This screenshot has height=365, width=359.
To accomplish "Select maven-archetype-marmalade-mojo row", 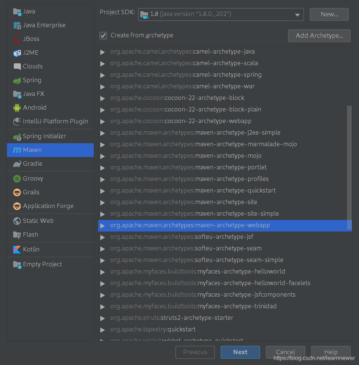I will [x=225, y=144].
